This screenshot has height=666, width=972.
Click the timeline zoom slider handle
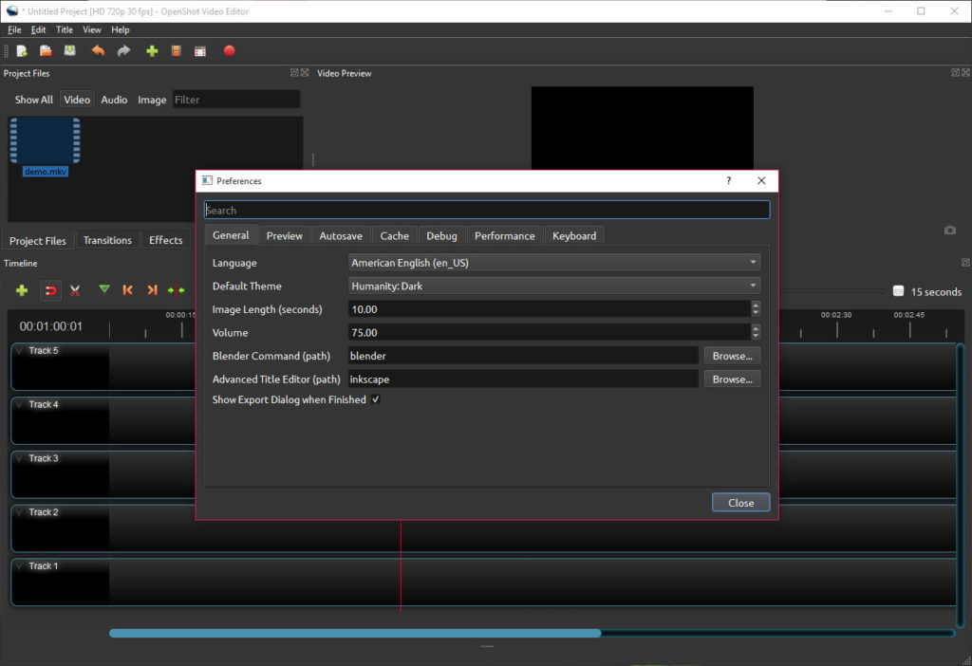(898, 291)
